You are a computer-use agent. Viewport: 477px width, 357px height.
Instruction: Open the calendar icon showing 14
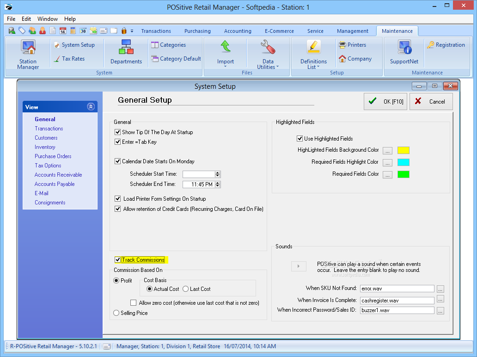coord(63,31)
